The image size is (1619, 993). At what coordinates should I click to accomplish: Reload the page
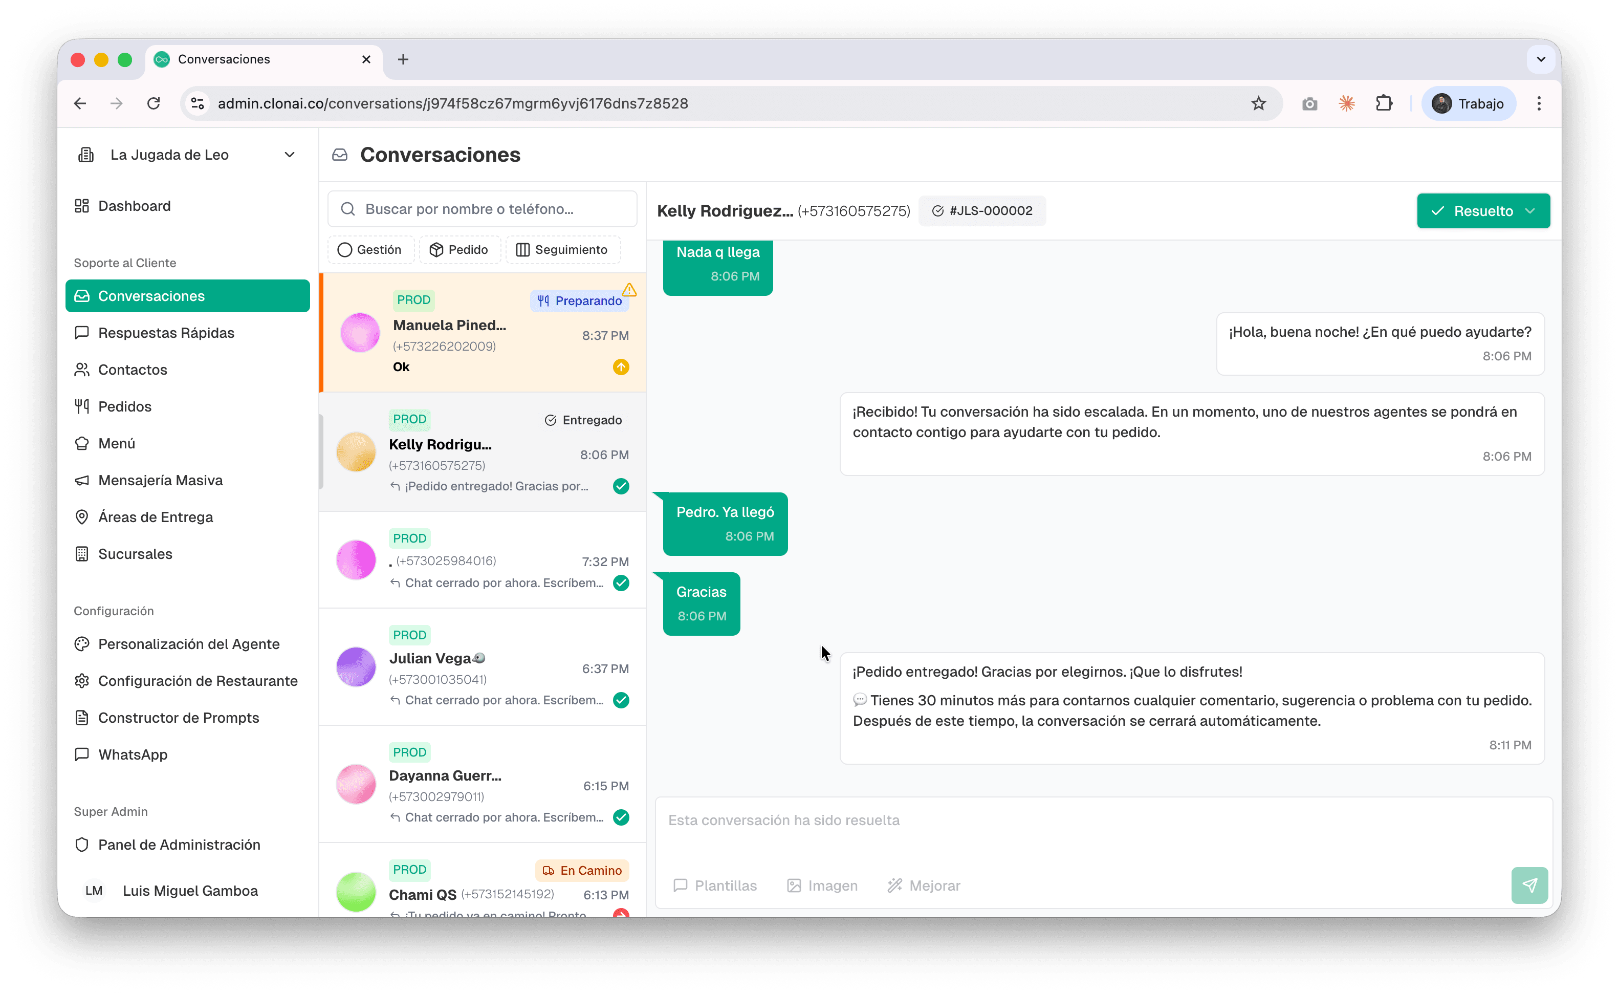tap(154, 103)
